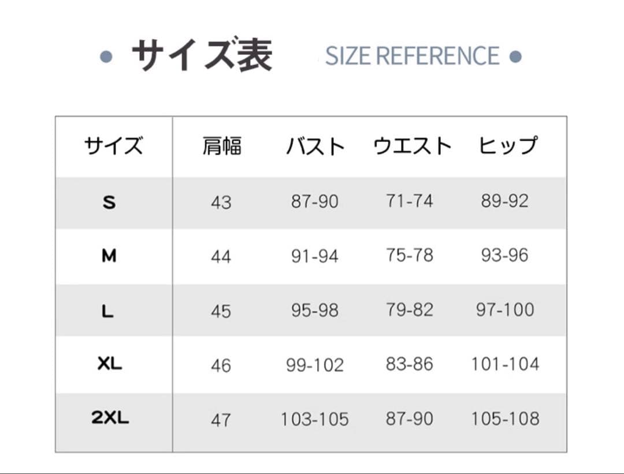The width and height of the screenshot is (624, 474).
Task: Click hip value 97-100 cell
Action: point(505,310)
